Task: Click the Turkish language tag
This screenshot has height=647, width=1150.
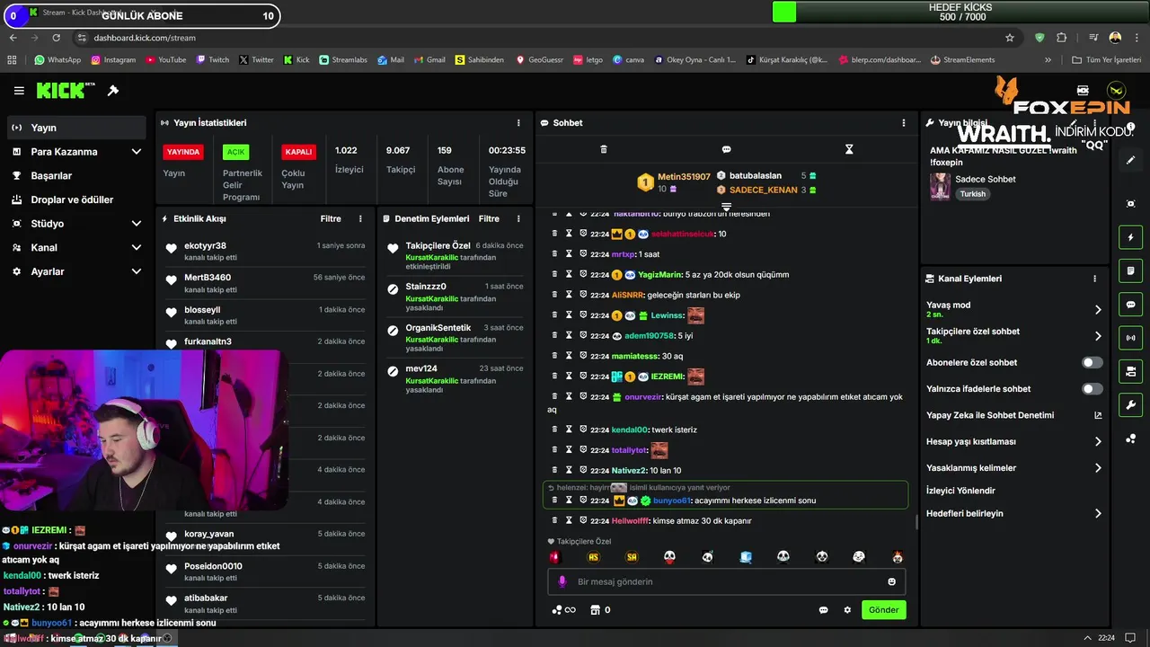Action: point(972,194)
